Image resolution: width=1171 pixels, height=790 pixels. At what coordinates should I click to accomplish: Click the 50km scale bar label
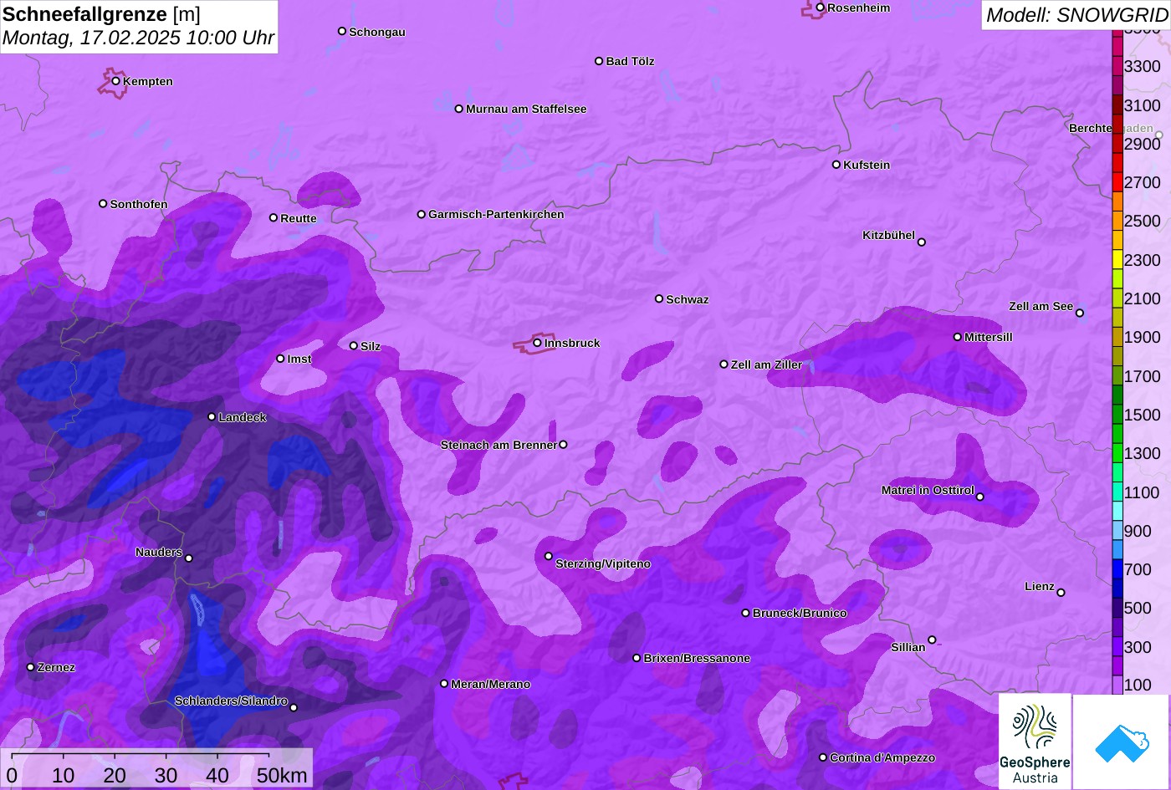[x=282, y=775]
